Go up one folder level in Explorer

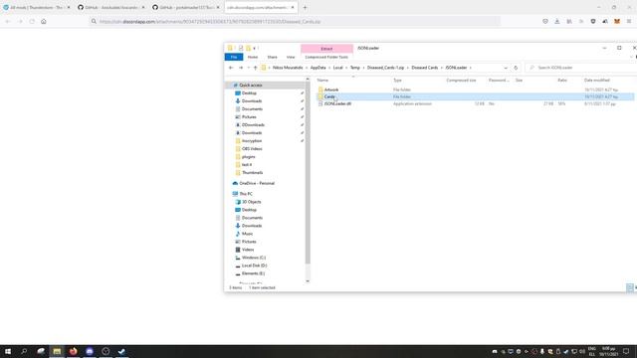tap(255, 68)
